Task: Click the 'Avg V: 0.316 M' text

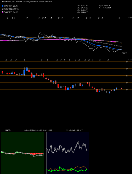Action: [105, 6]
